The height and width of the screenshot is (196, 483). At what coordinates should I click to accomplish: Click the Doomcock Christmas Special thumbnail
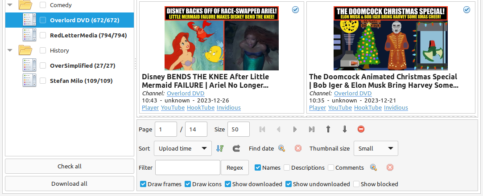point(391,38)
